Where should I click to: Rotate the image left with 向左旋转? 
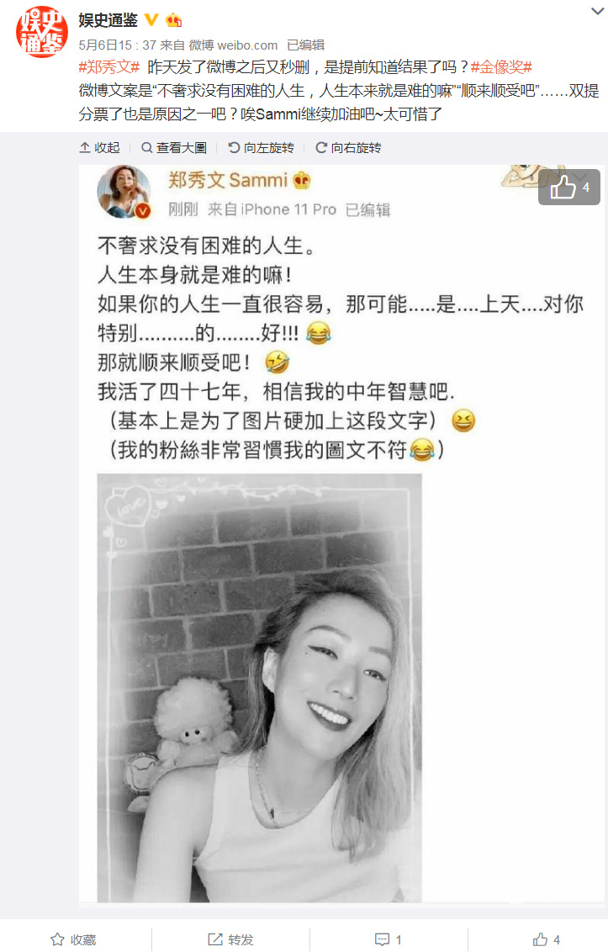click(262, 147)
